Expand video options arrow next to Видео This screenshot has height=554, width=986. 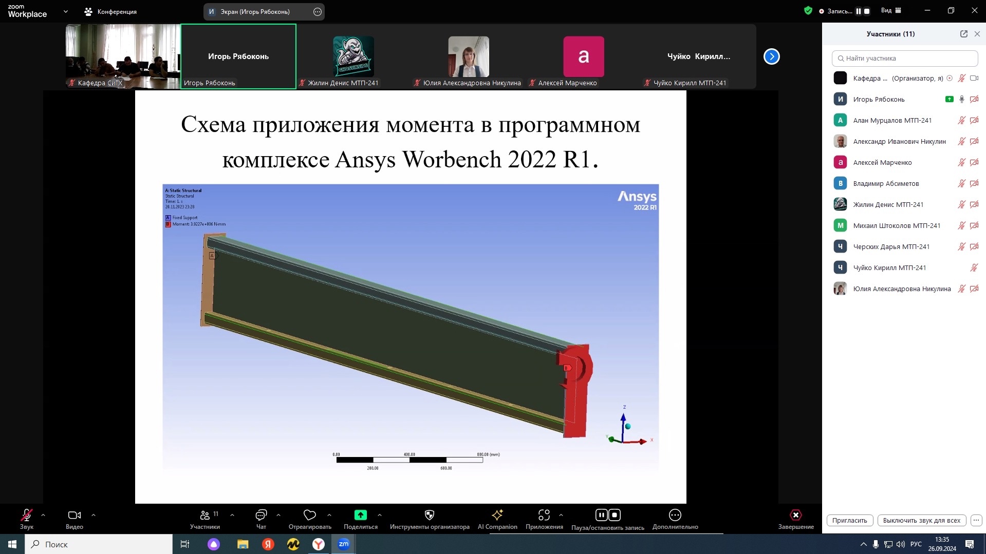click(94, 515)
